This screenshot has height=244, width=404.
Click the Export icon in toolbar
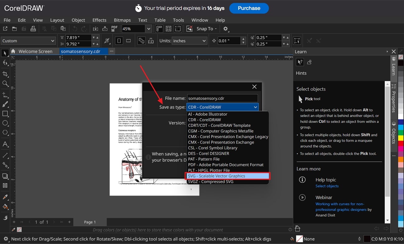click(105, 29)
